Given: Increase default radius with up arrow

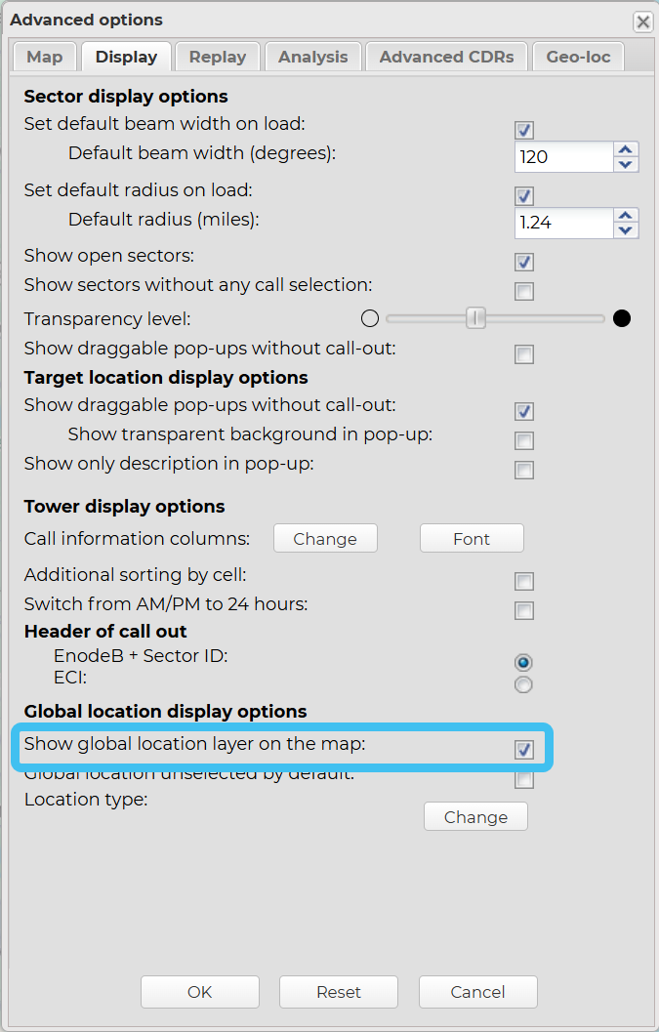Looking at the screenshot, I should pyautogui.click(x=626, y=215).
